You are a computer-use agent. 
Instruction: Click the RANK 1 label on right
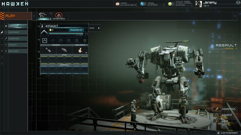click(231, 48)
